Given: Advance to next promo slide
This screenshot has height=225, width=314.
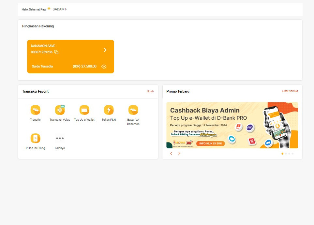Looking at the screenshot, I should point(179,154).
